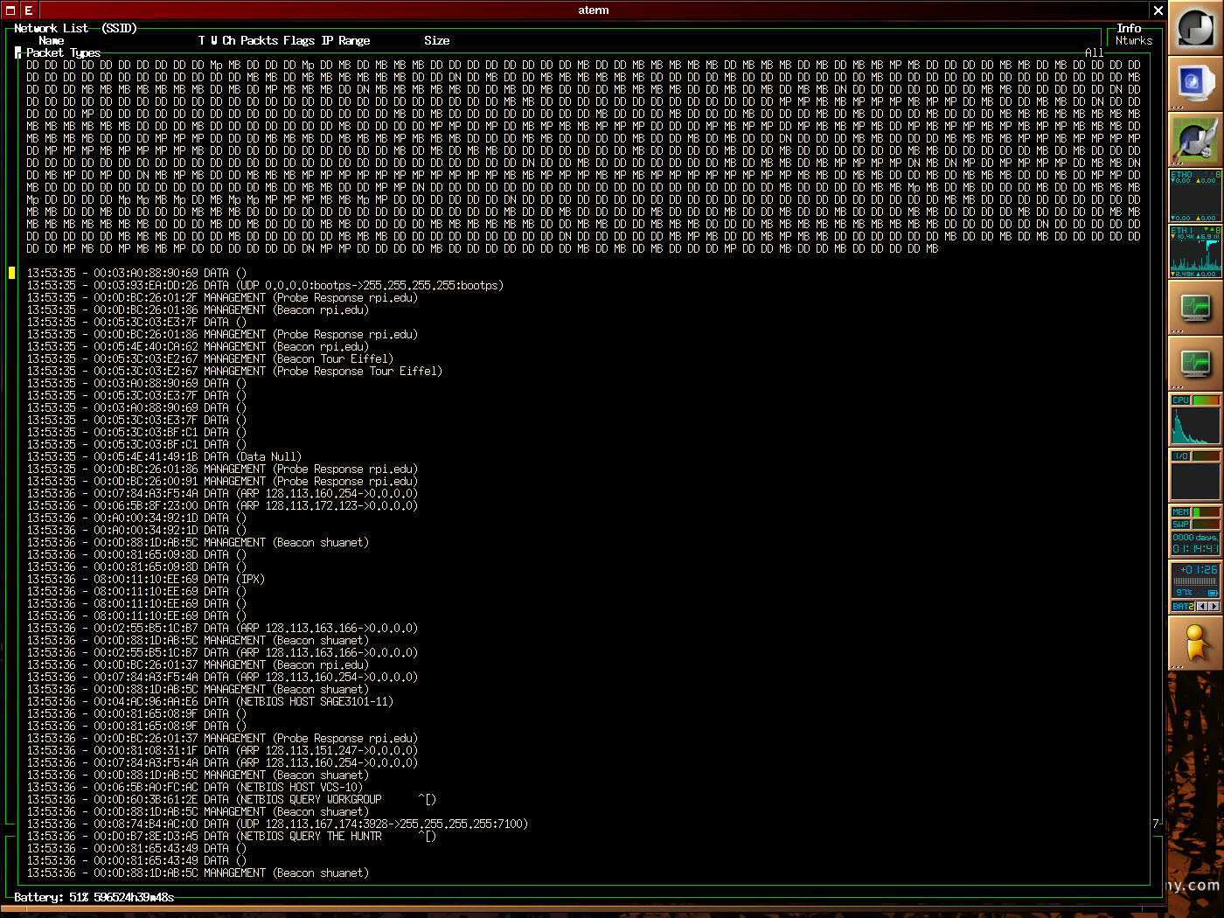Click the MEM usage indicator
1224x918 pixels.
[x=1181, y=512]
